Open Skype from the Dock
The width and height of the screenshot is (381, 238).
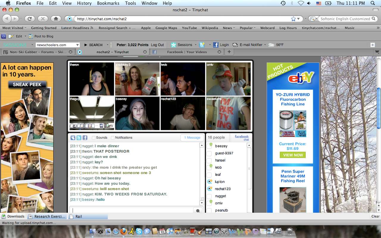tap(139, 231)
